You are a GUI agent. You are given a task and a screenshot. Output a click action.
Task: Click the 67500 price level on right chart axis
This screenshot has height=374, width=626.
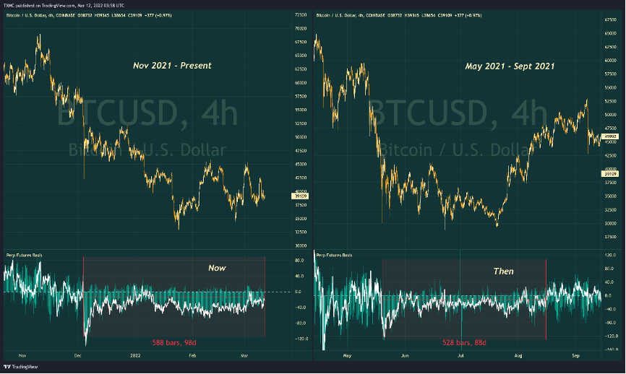(610, 19)
